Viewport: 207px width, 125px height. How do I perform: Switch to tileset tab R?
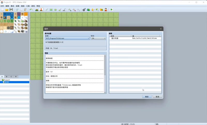16,77
